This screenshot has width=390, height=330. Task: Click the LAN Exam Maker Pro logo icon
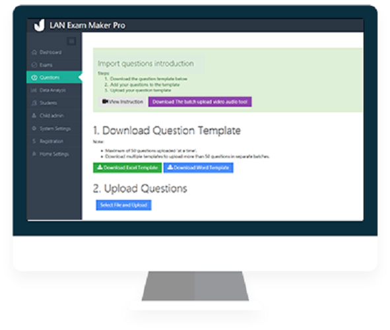tap(40, 25)
